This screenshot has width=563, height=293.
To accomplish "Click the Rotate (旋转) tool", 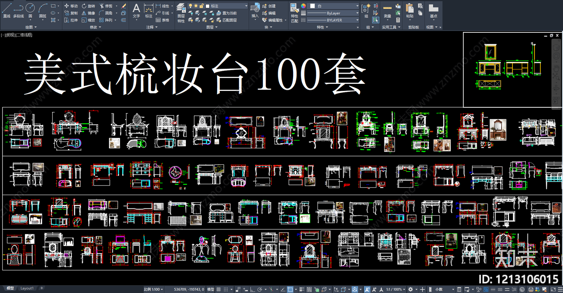I will pyautogui.click(x=88, y=6).
